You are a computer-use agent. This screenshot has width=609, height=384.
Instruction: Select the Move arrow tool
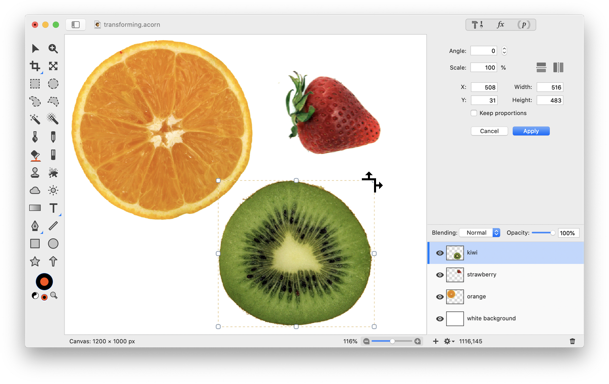point(35,48)
